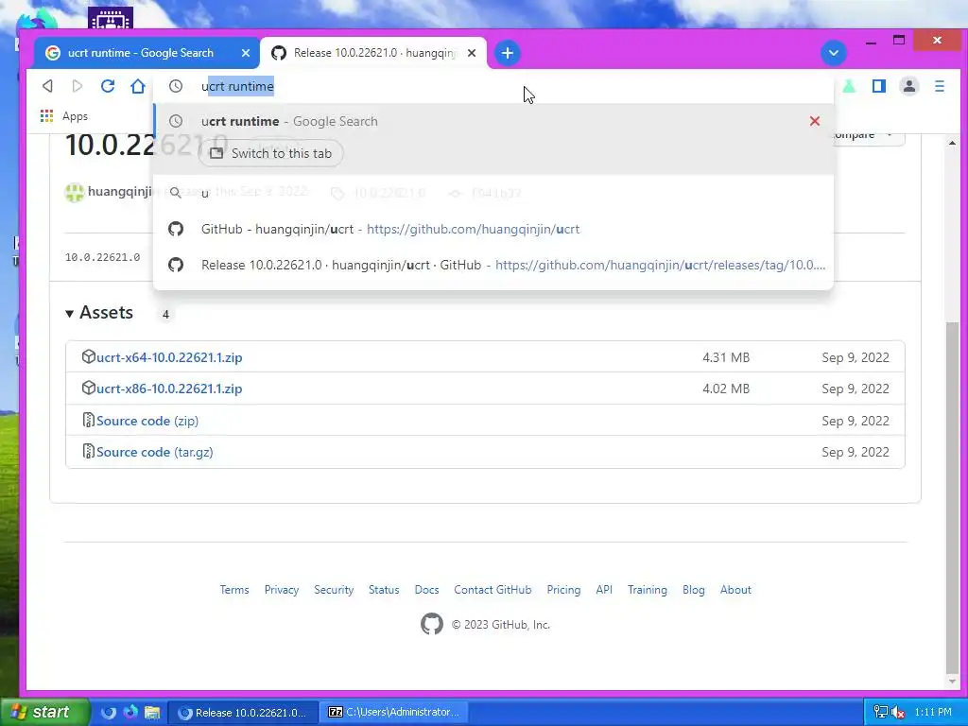Click the file-zip icon beside Source code (tar.gz)
The height and width of the screenshot is (726, 968).
coord(88,451)
